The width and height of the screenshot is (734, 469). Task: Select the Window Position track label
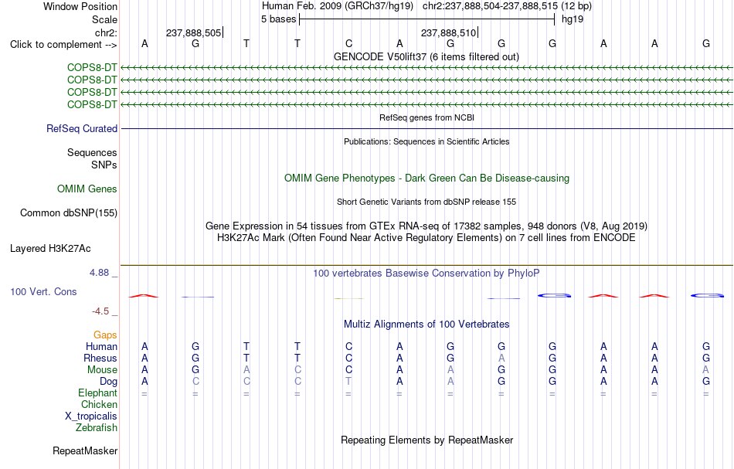(80, 6)
